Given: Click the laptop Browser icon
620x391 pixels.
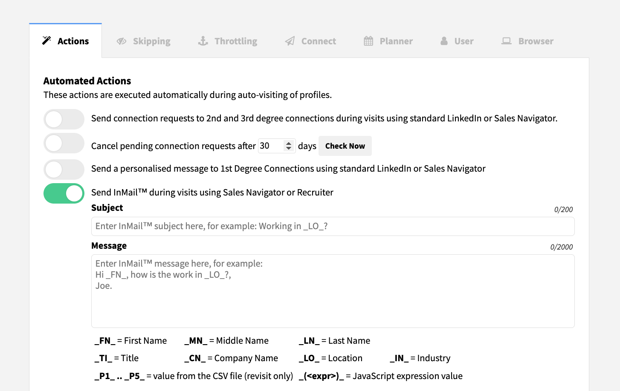Looking at the screenshot, I should (x=506, y=41).
